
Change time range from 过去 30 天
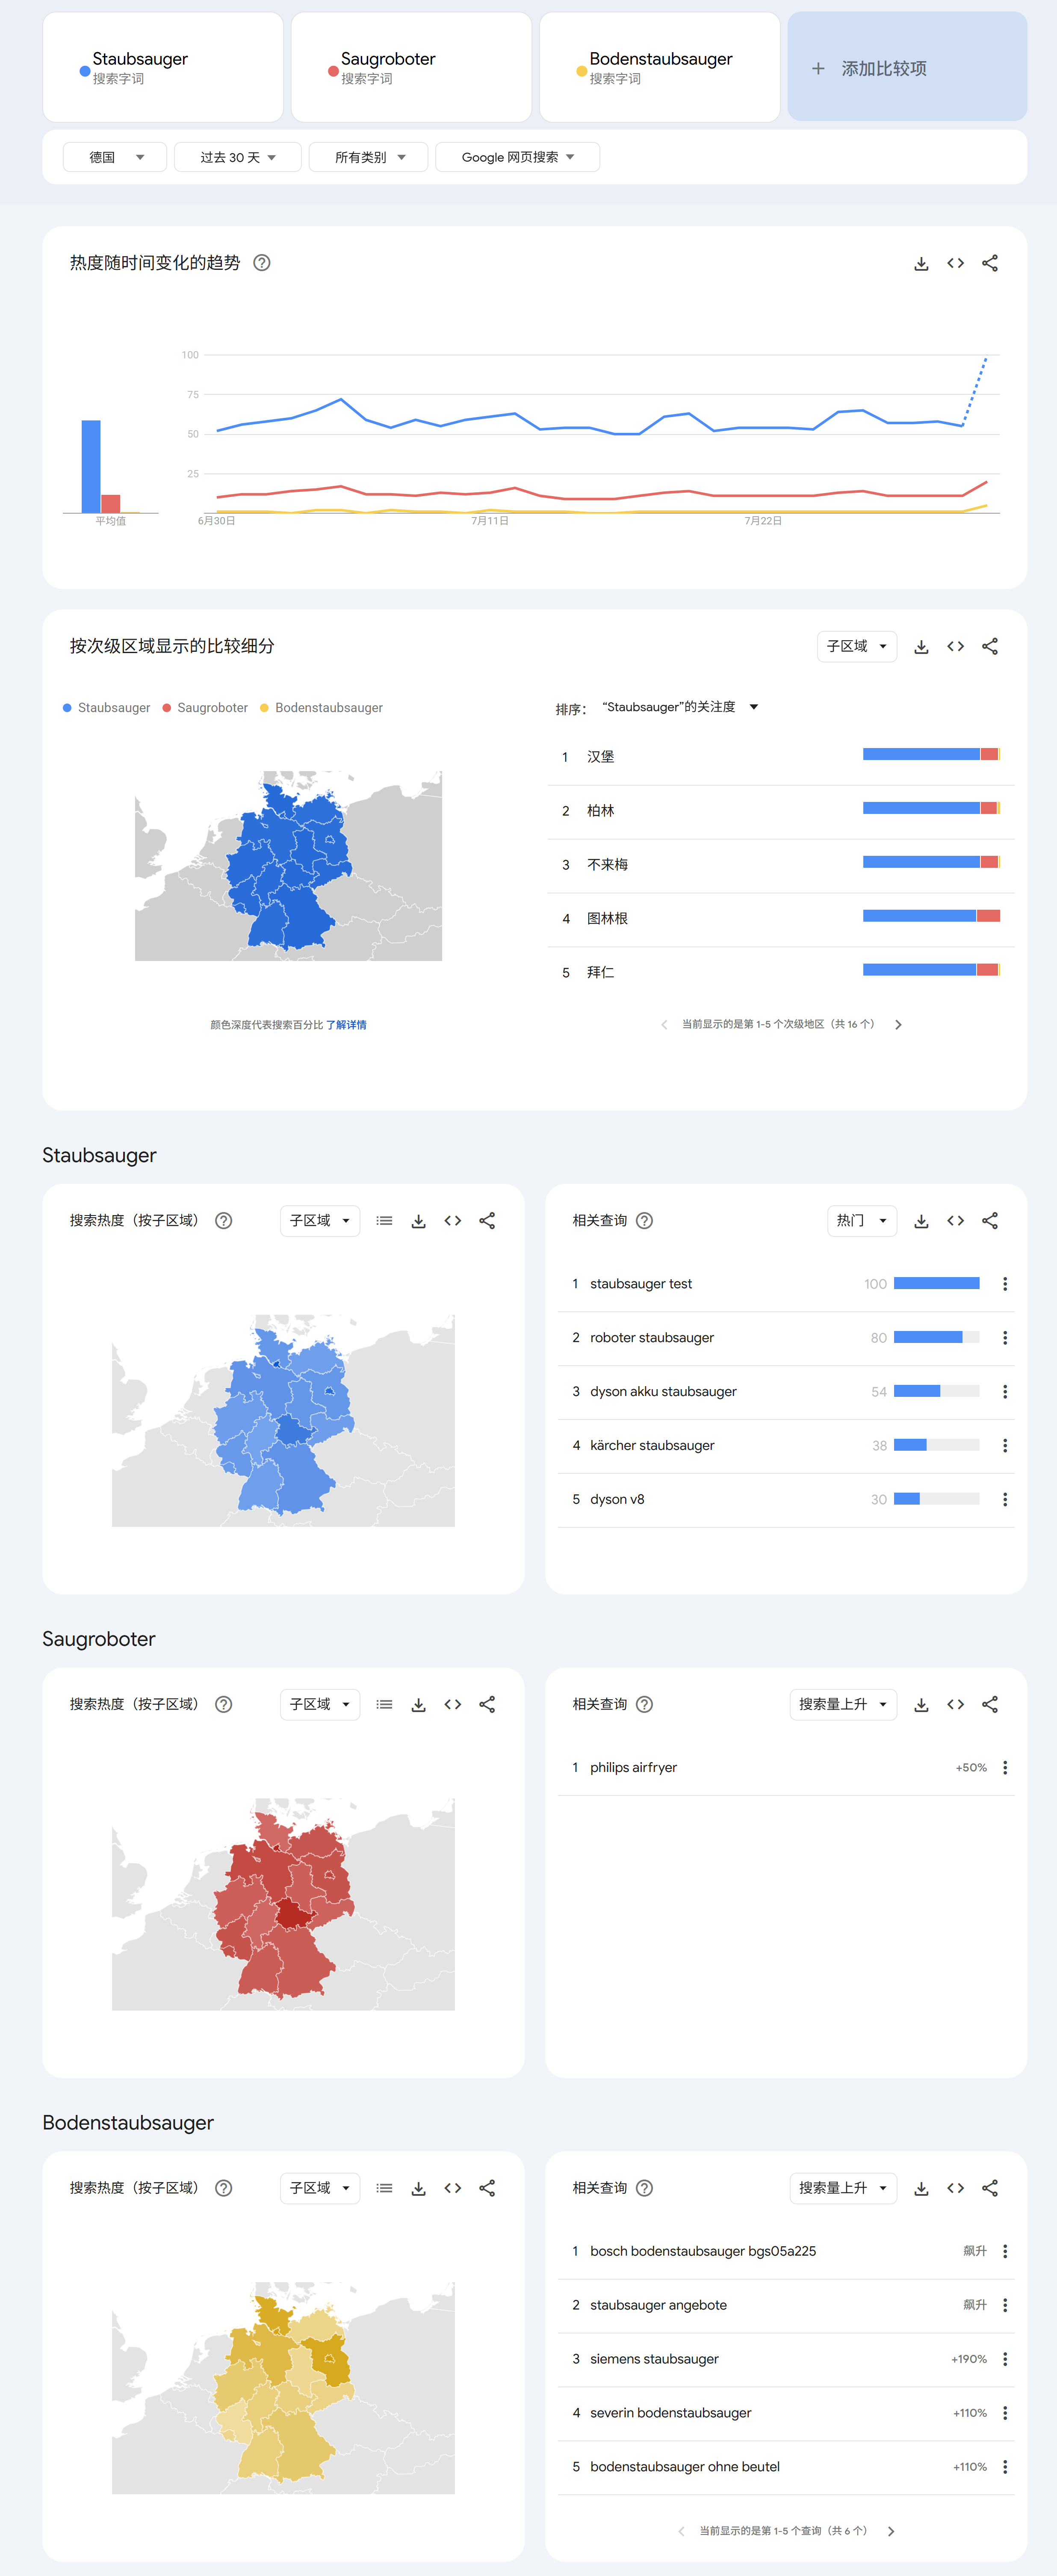(x=238, y=157)
